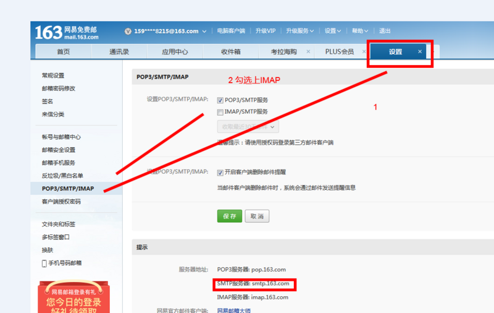Click the IMAP服务器 imap.163.com text
The image size is (494, 313).
click(x=253, y=297)
